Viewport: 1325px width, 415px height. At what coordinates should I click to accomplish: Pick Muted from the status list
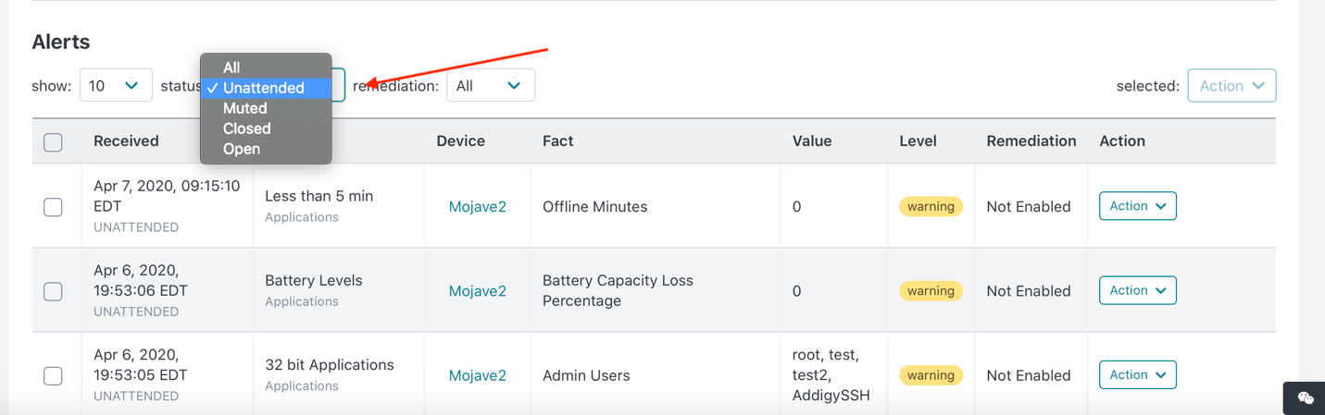click(244, 108)
